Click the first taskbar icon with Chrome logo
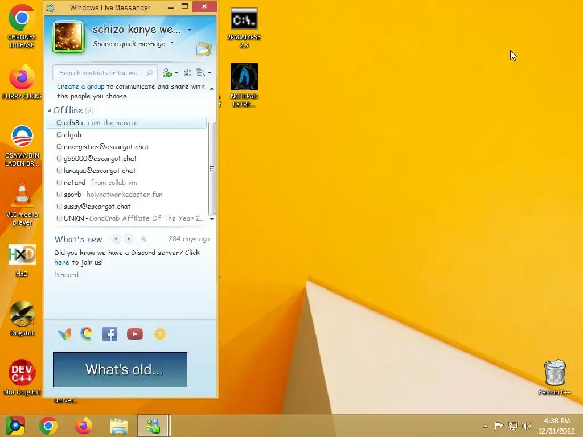Image resolution: width=583 pixels, height=437 pixels. (x=15, y=426)
